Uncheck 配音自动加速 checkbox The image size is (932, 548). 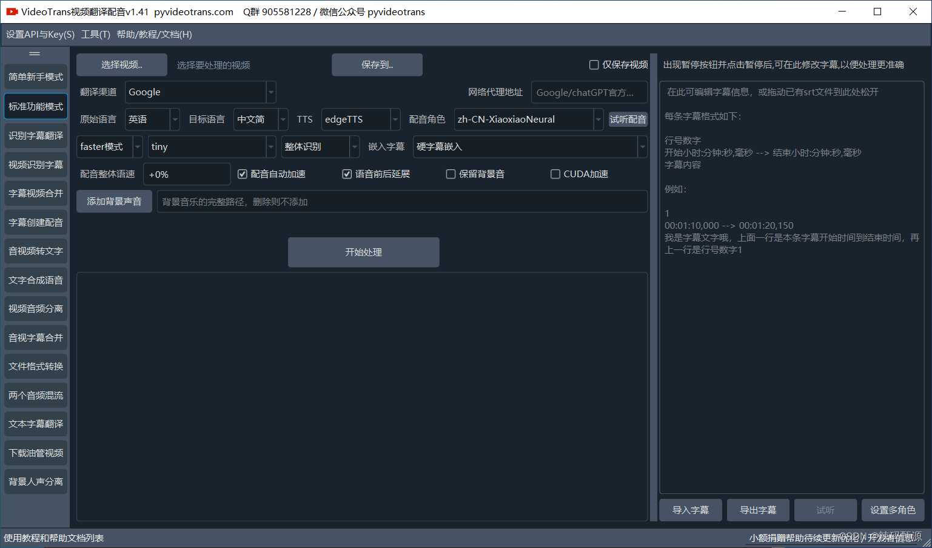(x=272, y=174)
